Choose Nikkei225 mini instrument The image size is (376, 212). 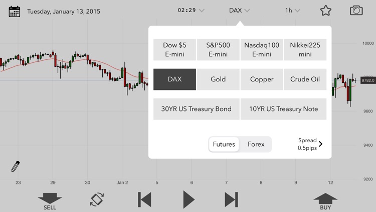point(305,50)
